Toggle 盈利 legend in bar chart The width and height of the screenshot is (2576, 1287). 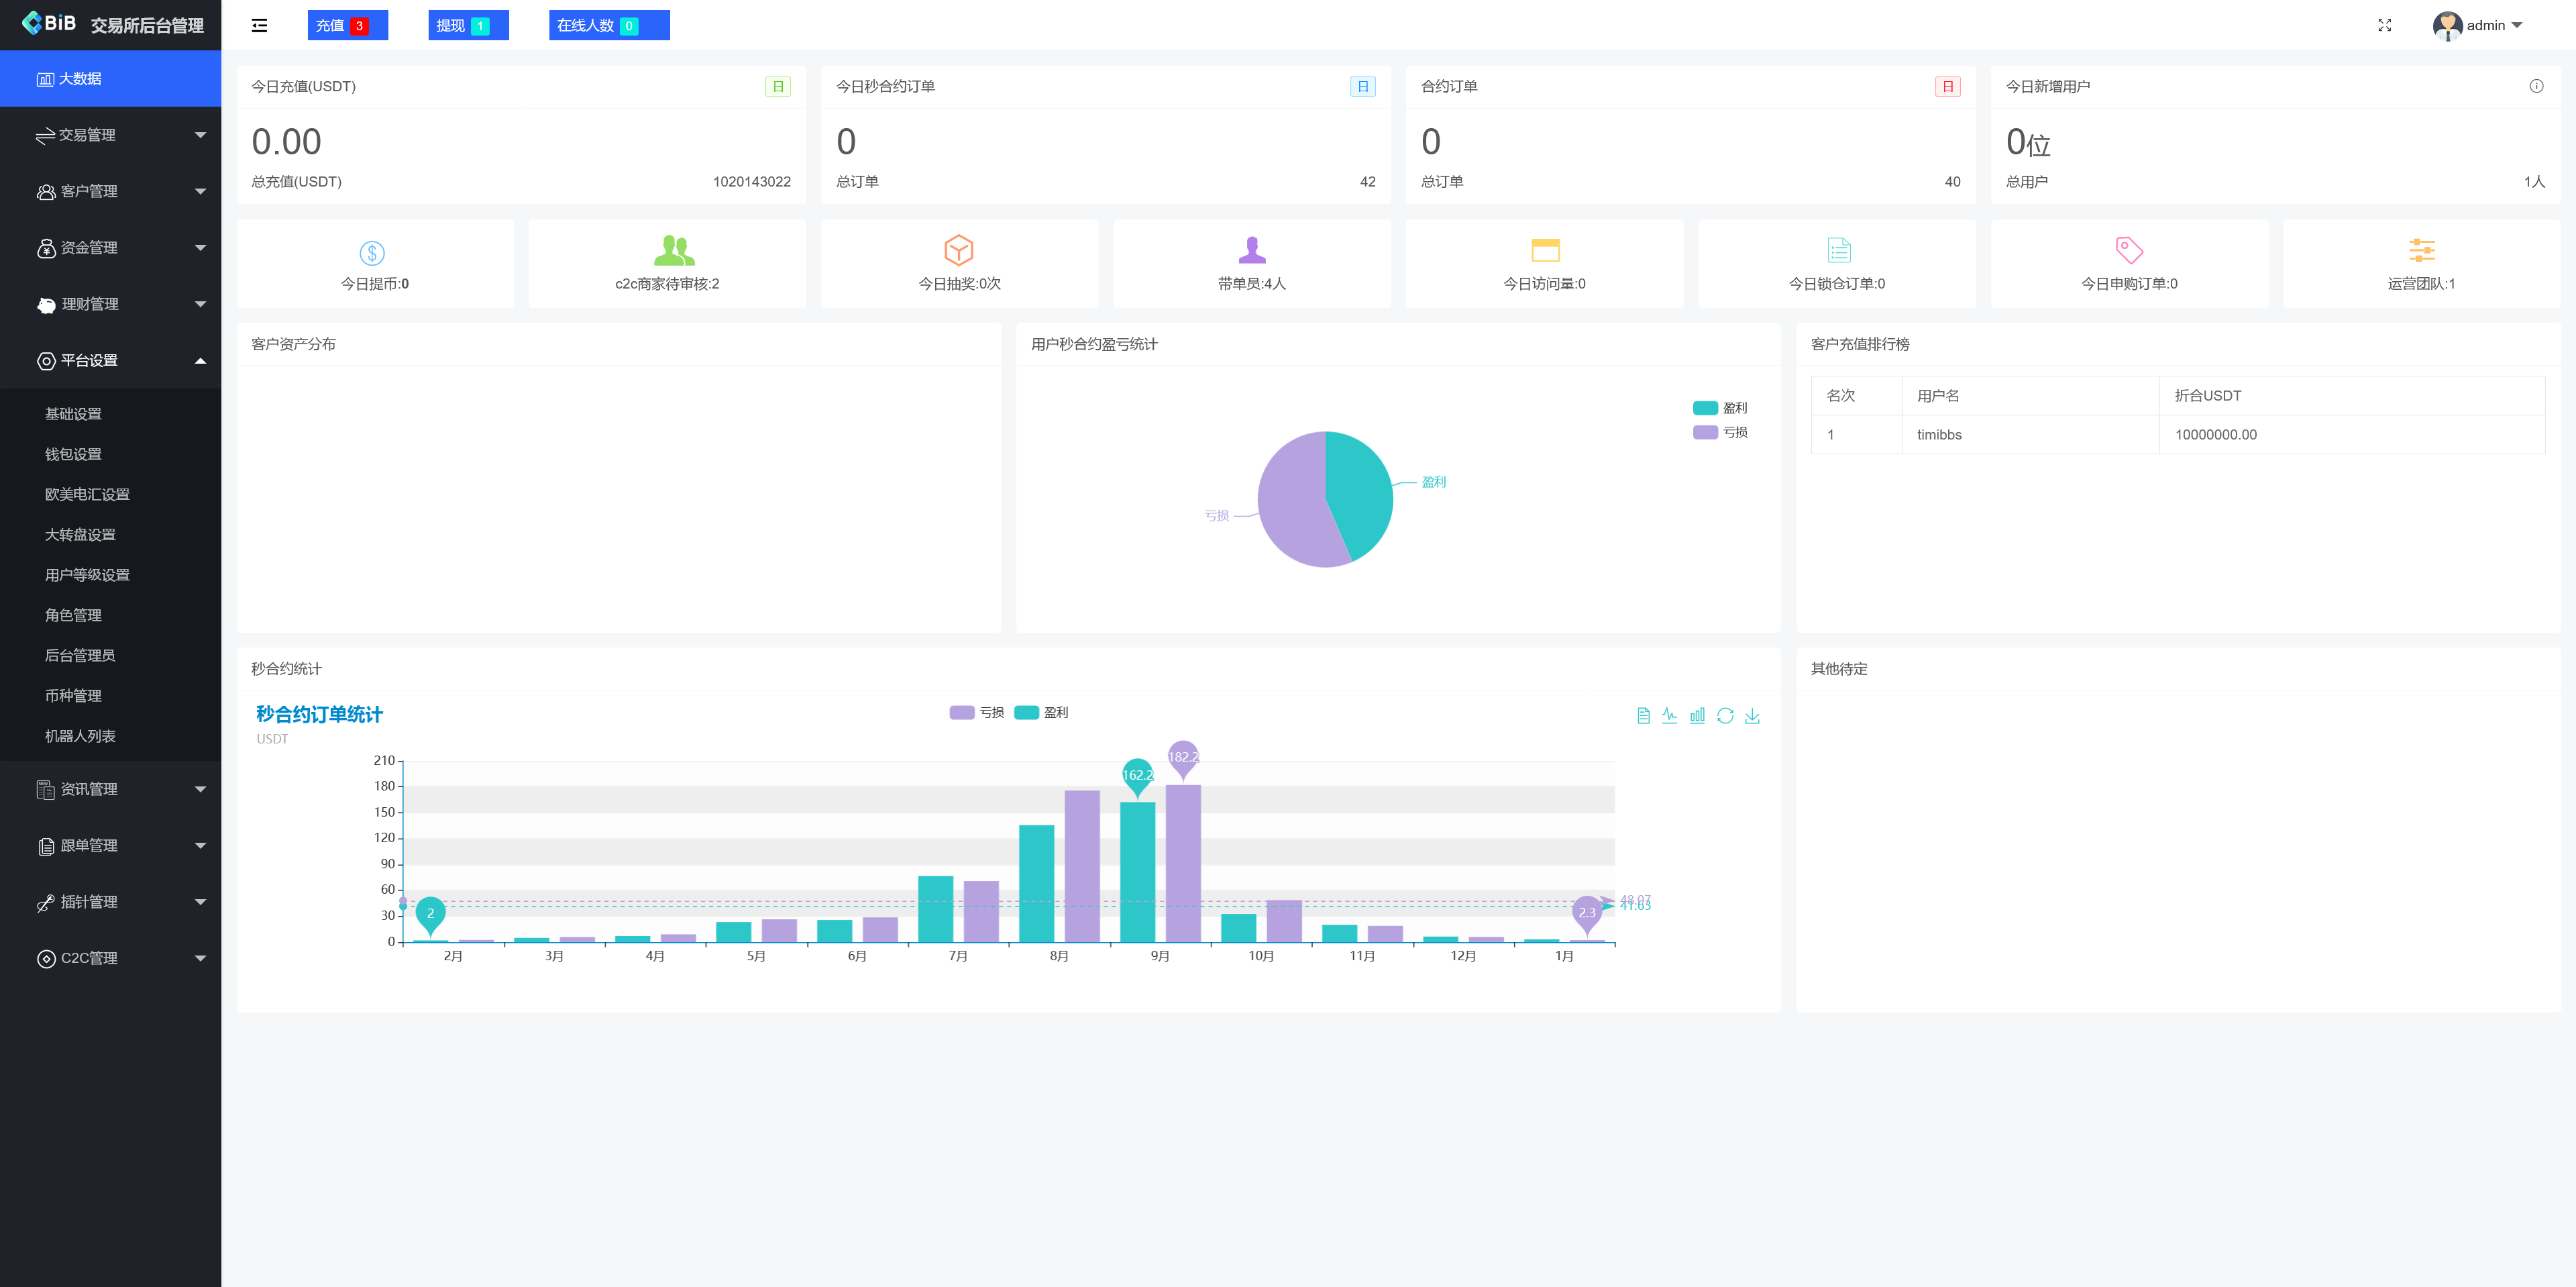pos(1041,712)
